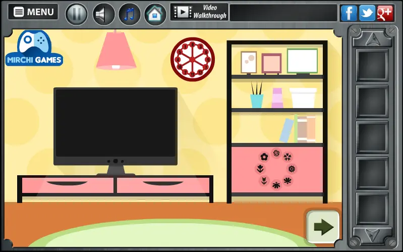Share on Facebook

(349, 13)
